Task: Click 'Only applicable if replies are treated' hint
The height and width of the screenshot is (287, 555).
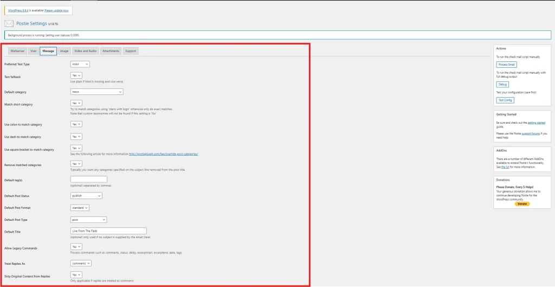Action: pos(102,280)
